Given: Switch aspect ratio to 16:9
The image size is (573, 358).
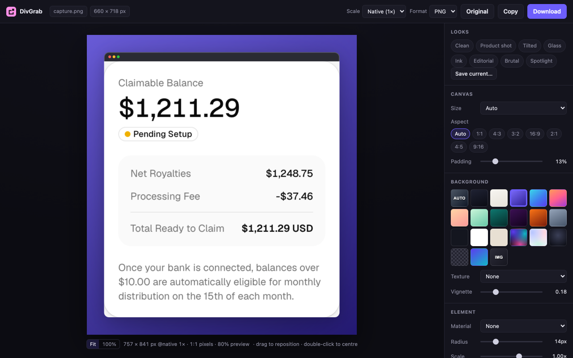Looking at the screenshot, I should click(535, 134).
